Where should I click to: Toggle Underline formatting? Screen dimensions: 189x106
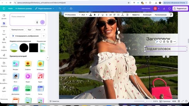point(102,15)
